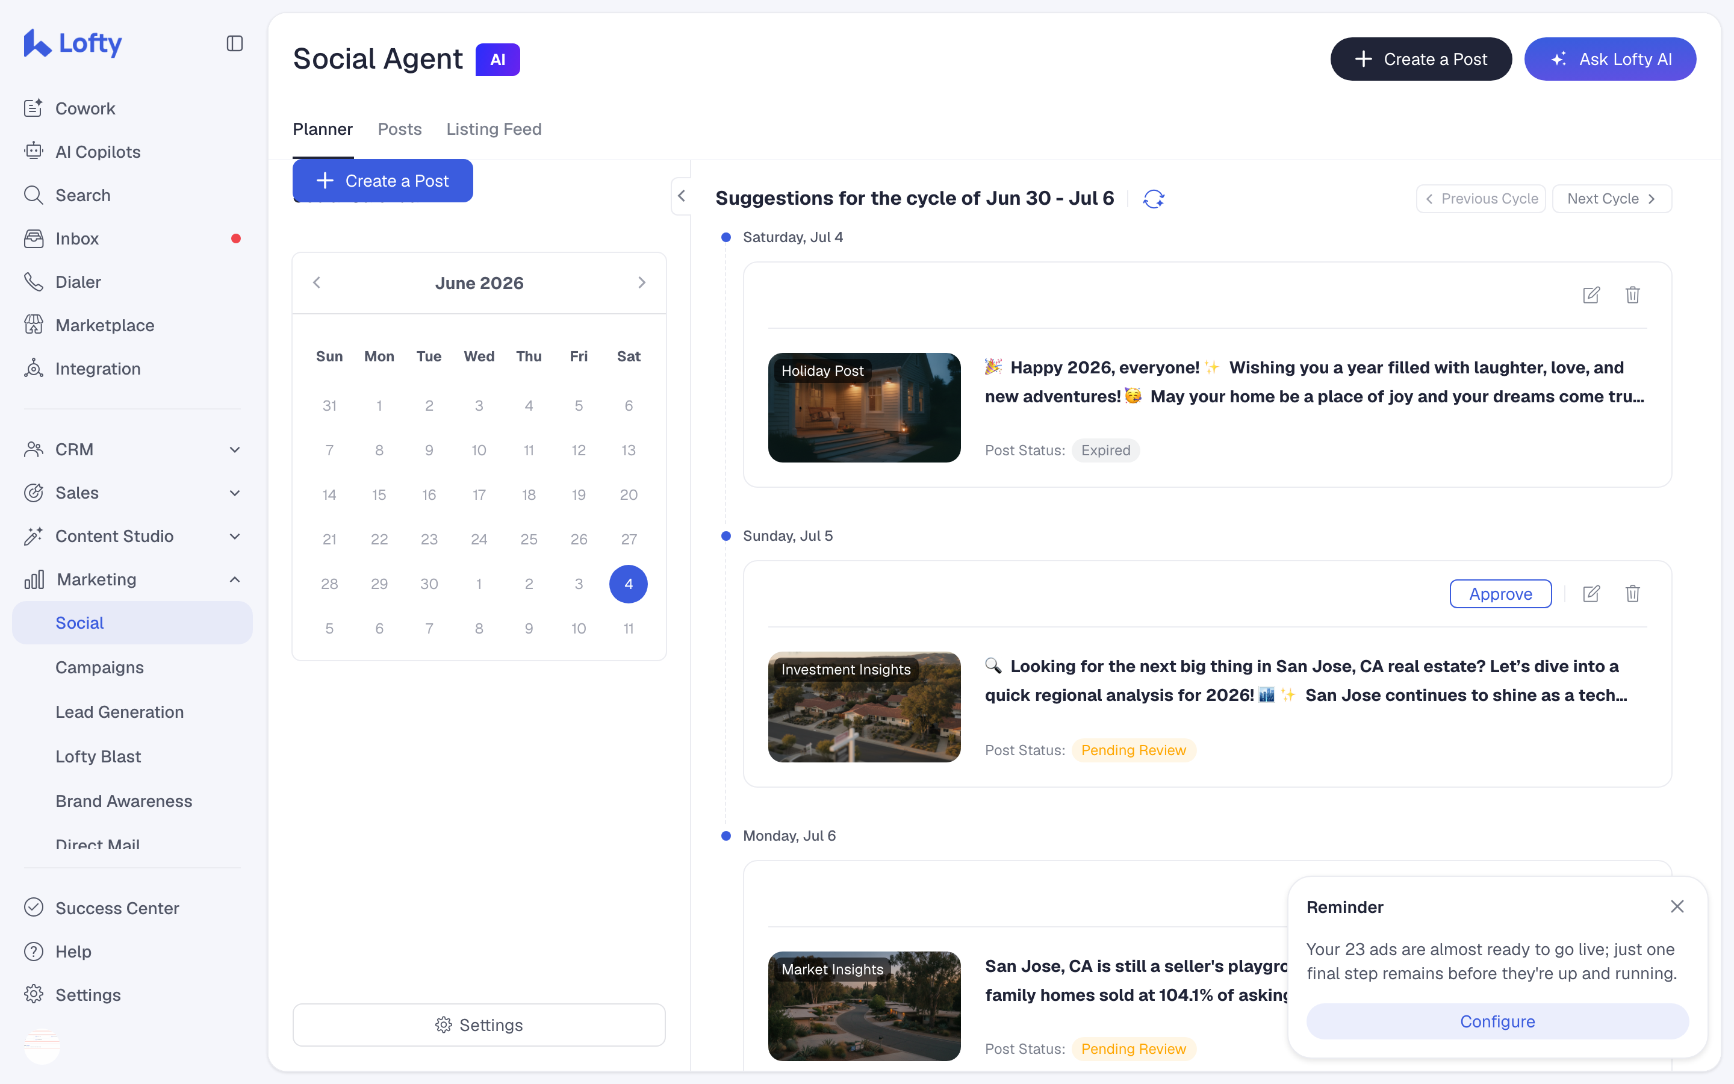Click Pending Review on Investment Insights post
This screenshot has width=1734, height=1084.
[1134, 750]
